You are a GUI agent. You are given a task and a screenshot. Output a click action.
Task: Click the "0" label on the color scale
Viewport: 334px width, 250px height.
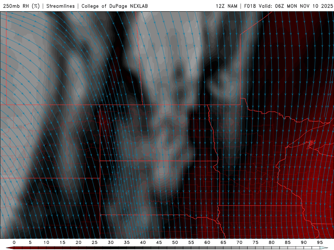coord(14,242)
